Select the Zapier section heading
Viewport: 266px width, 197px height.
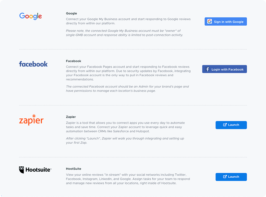click(71, 117)
